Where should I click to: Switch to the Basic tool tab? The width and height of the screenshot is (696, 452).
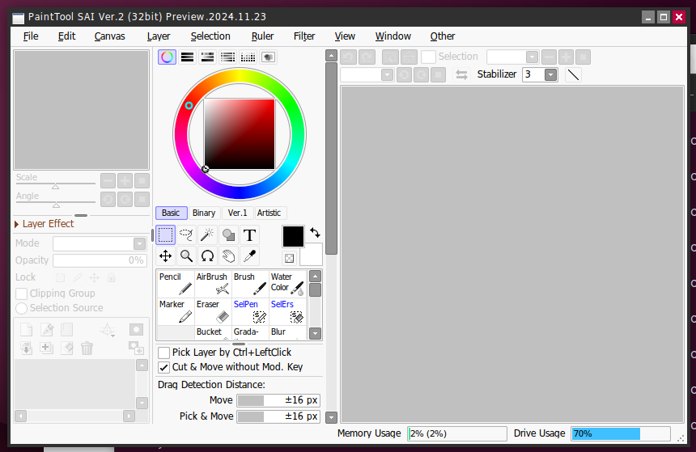coord(171,213)
